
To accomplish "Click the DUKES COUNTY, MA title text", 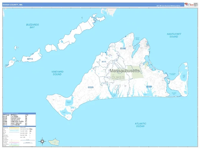I will 12,5.
